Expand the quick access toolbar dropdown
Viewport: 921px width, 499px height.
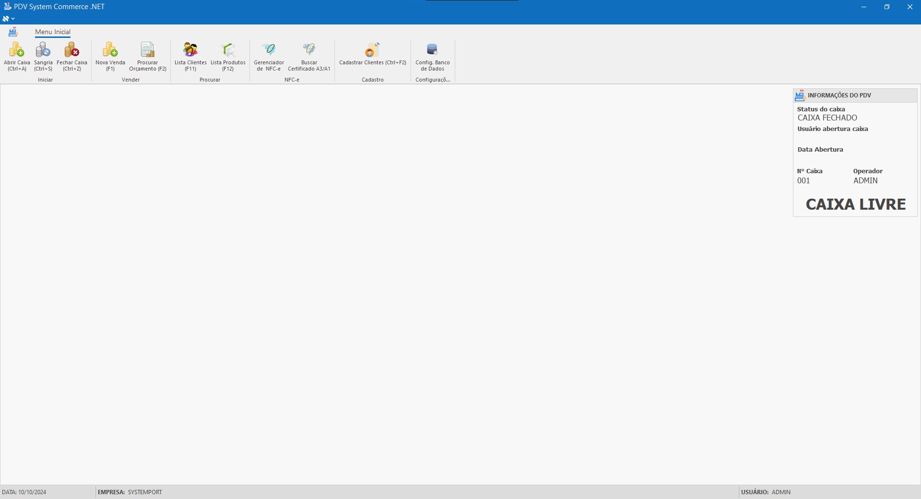(x=9, y=19)
